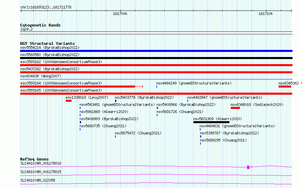Viewport: 302px width, 188px height.
Task: Open nsv5831909 (Almarri2020) label
Action: 218,119
